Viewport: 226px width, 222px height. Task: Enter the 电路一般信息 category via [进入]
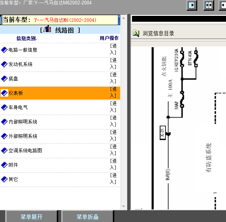[113, 49]
